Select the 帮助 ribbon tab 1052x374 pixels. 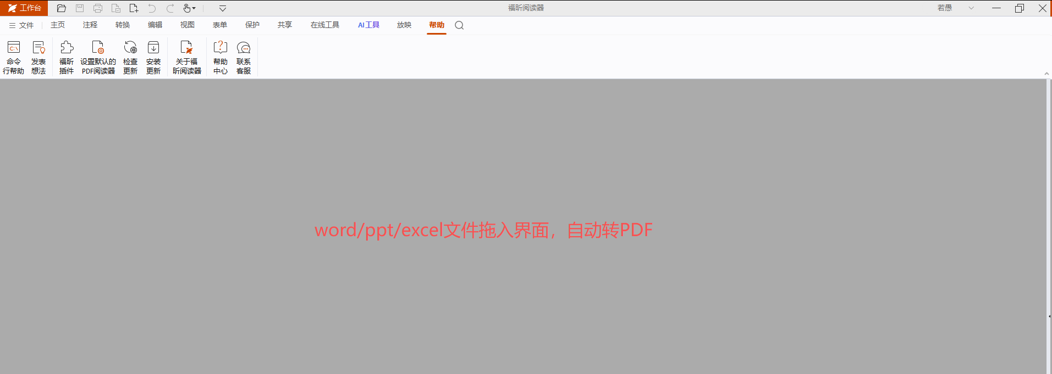pos(437,25)
